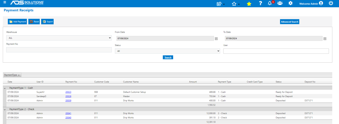Open the To Date calendar picker

(x=325, y=39)
